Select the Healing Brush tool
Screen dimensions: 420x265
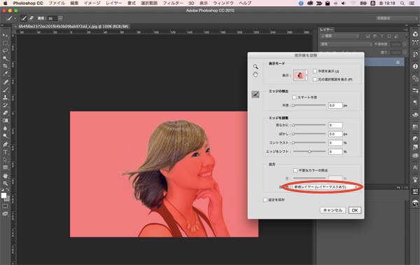pyautogui.click(x=5, y=82)
